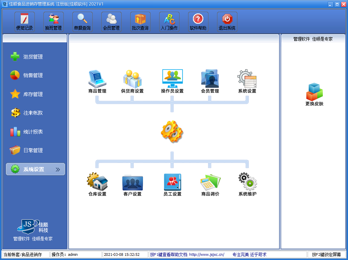Open the www.jsjxc.cn link in status bar
The width and height of the screenshot is (348, 260).
[x=207, y=254]
